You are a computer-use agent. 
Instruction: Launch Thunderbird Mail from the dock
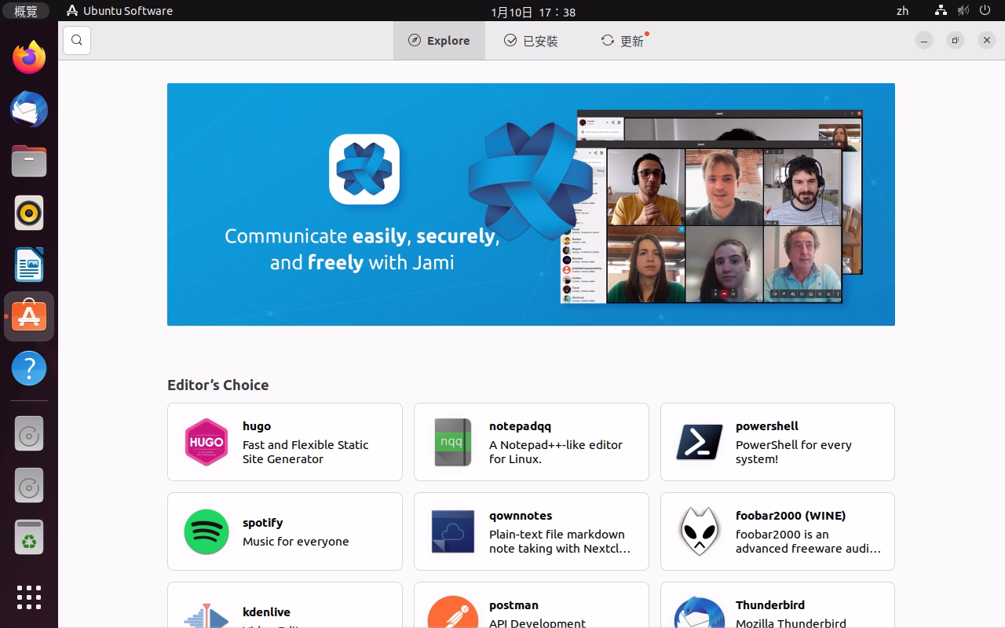29,109
